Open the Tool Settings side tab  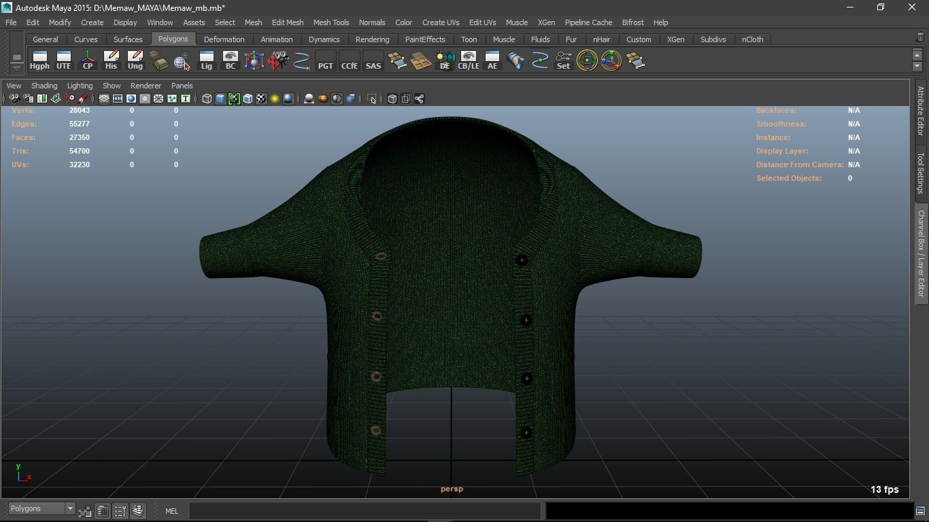point(921,173)
